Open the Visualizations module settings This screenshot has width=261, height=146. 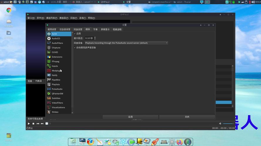[59, 107]
